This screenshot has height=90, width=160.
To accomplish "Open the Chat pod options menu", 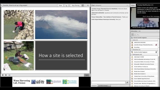I will point(127,5).
